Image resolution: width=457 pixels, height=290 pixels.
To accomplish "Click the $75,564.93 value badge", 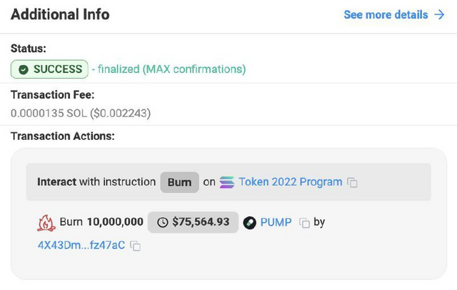I will point(193,222).
